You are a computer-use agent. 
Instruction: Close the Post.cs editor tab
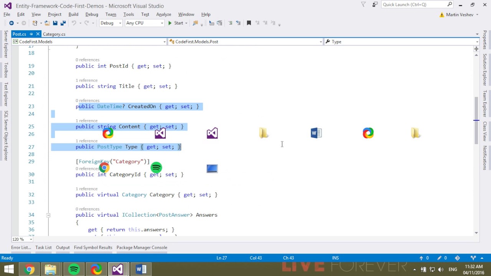point(38,34)
